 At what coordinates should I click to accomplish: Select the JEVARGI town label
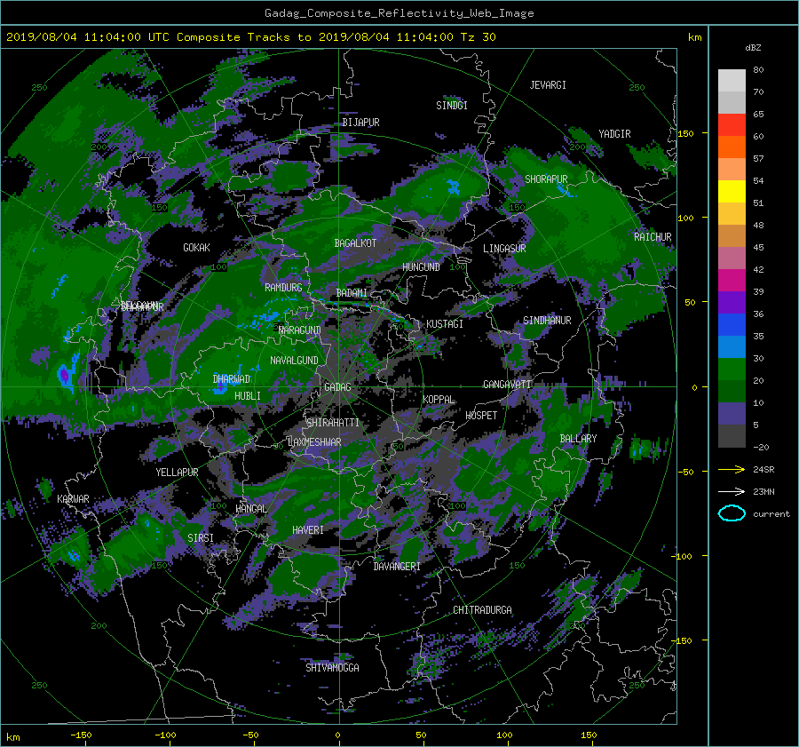pyautogui.click(x=548, y=84)
